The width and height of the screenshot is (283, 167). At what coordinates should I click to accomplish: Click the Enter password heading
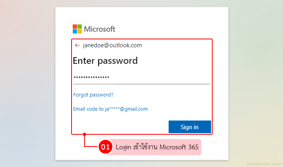click(105, 61)
